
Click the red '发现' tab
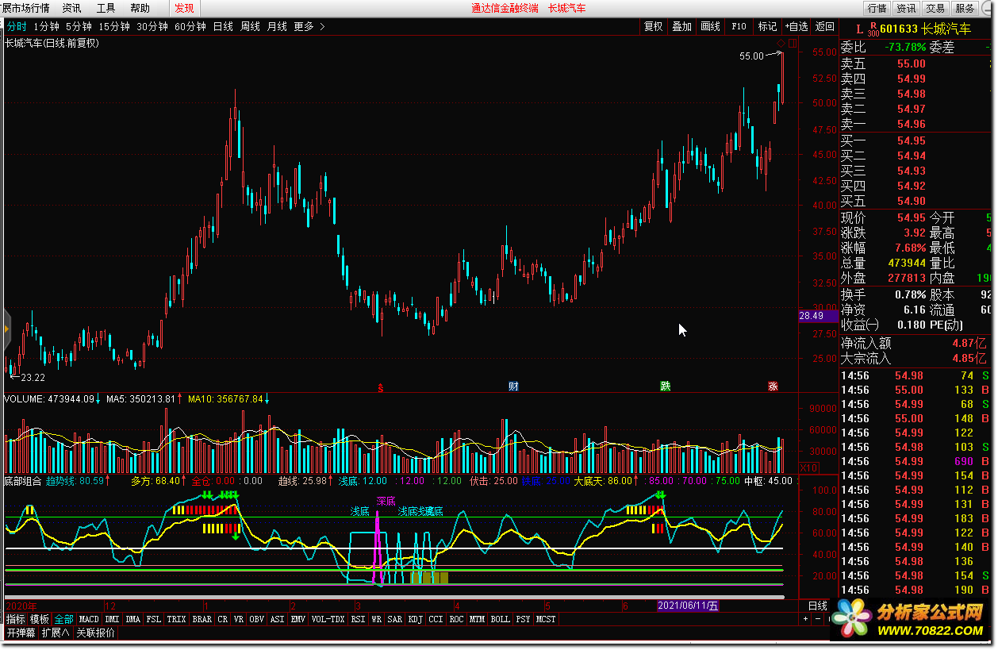click(184, 8)
